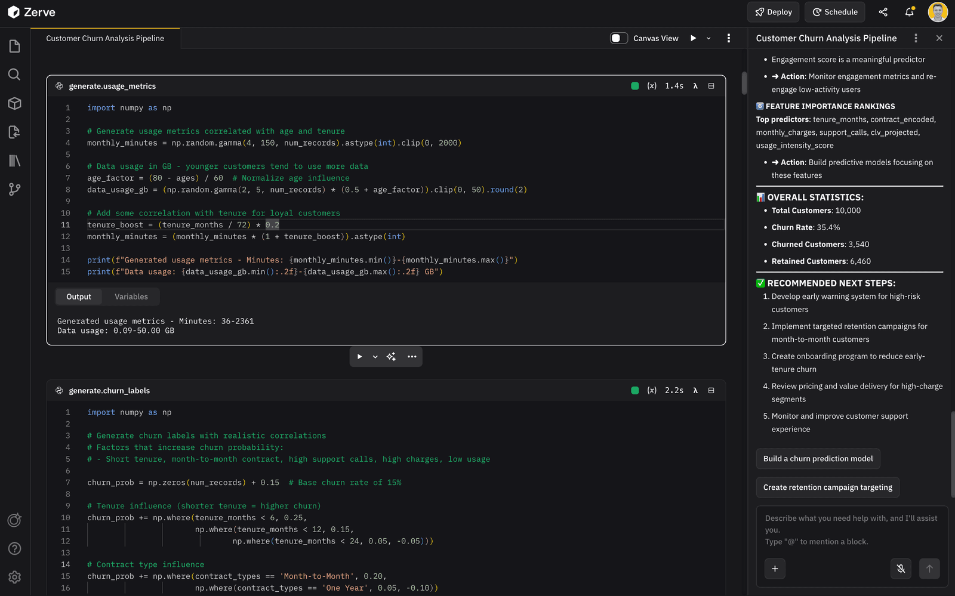The height and width of the screenshot is (596, 955).
Task: Open the share icon in the top bar
Action: point(883,12)
